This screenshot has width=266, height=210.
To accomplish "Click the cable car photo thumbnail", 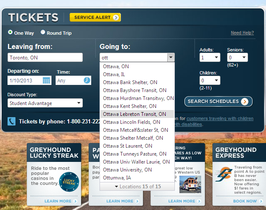I will [190, 184].
